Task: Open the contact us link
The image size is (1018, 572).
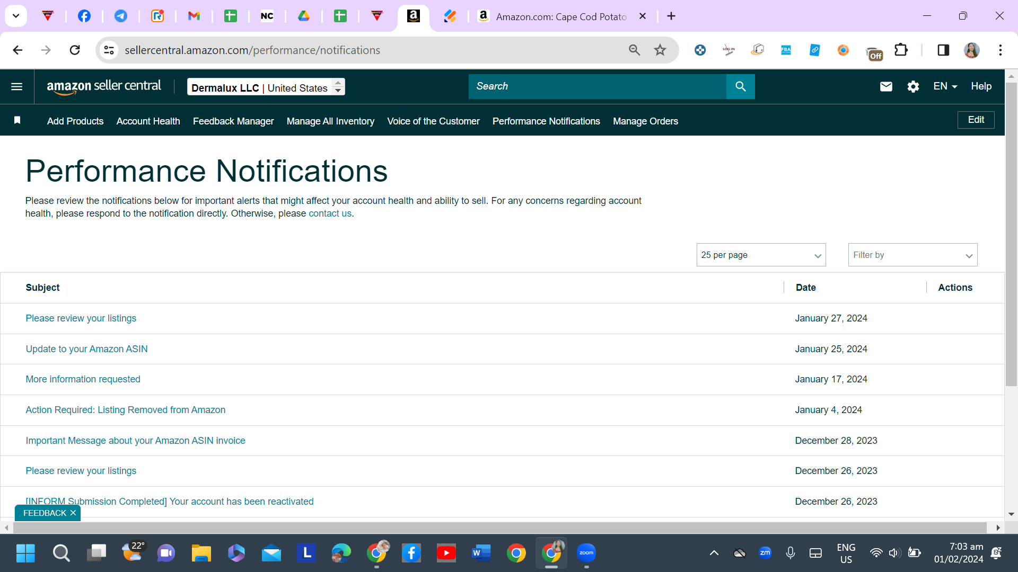Action: [330, 213]
